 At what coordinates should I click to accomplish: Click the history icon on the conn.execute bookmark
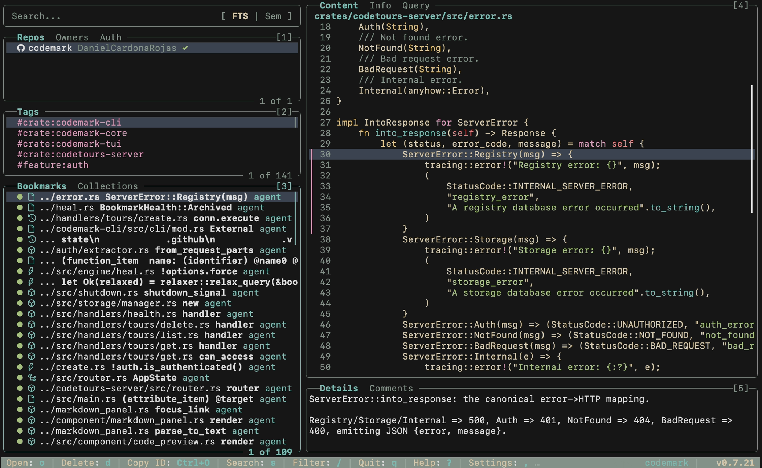tap(32, 218)
